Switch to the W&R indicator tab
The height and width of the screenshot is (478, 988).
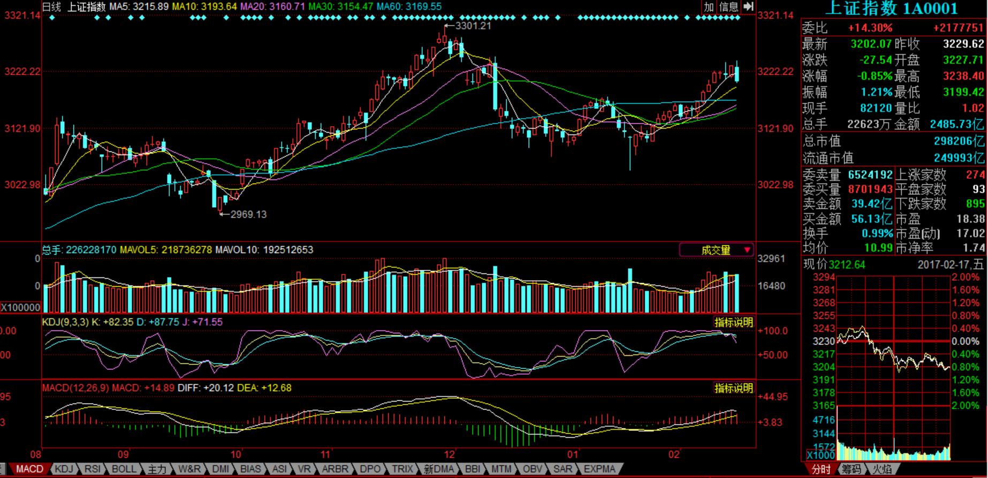pyautogui.click(x=189, y=469)
